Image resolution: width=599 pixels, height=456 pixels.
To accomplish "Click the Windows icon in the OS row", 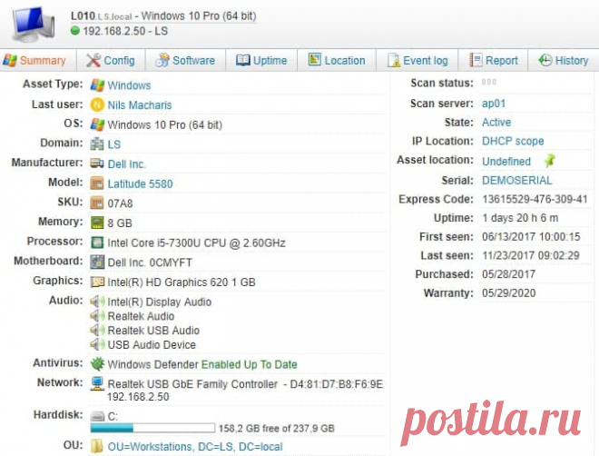I will [97, 124].
